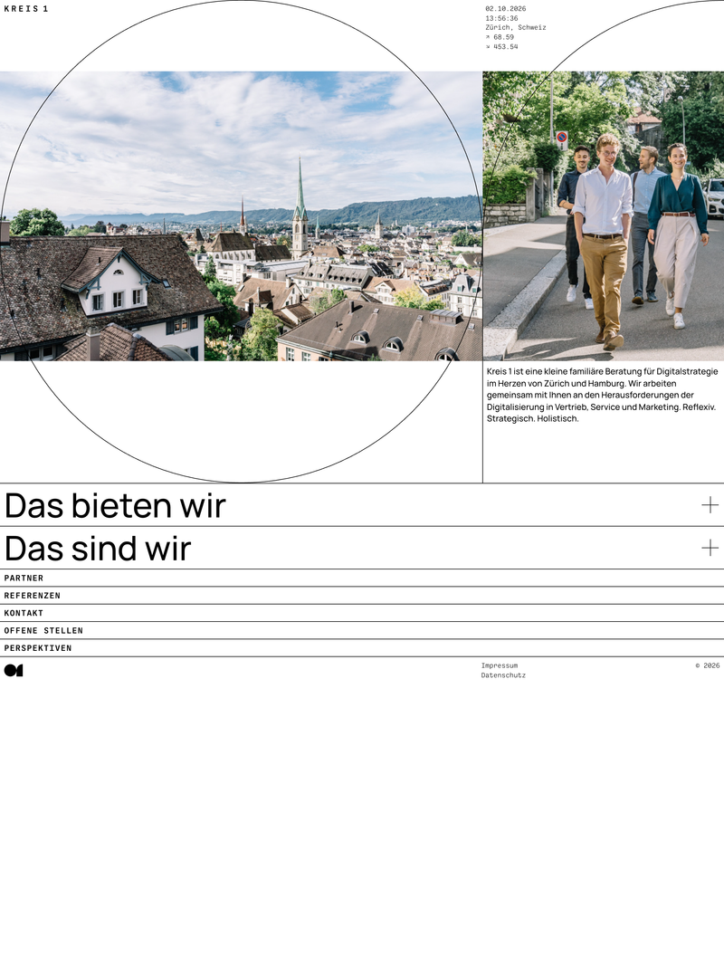Open the Datenschutz link
This screenshot has height=966, width=724.
pyautogui.click(x=503, y=675)
